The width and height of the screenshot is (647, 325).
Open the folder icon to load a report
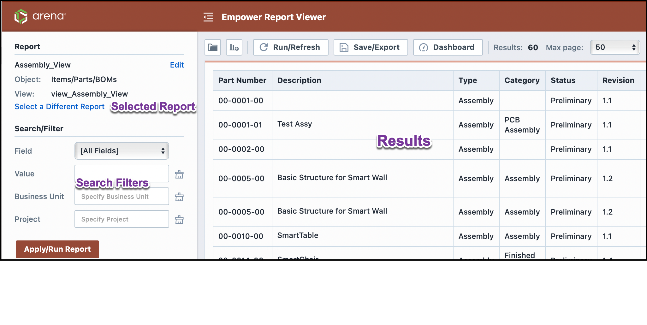[213, 47]
